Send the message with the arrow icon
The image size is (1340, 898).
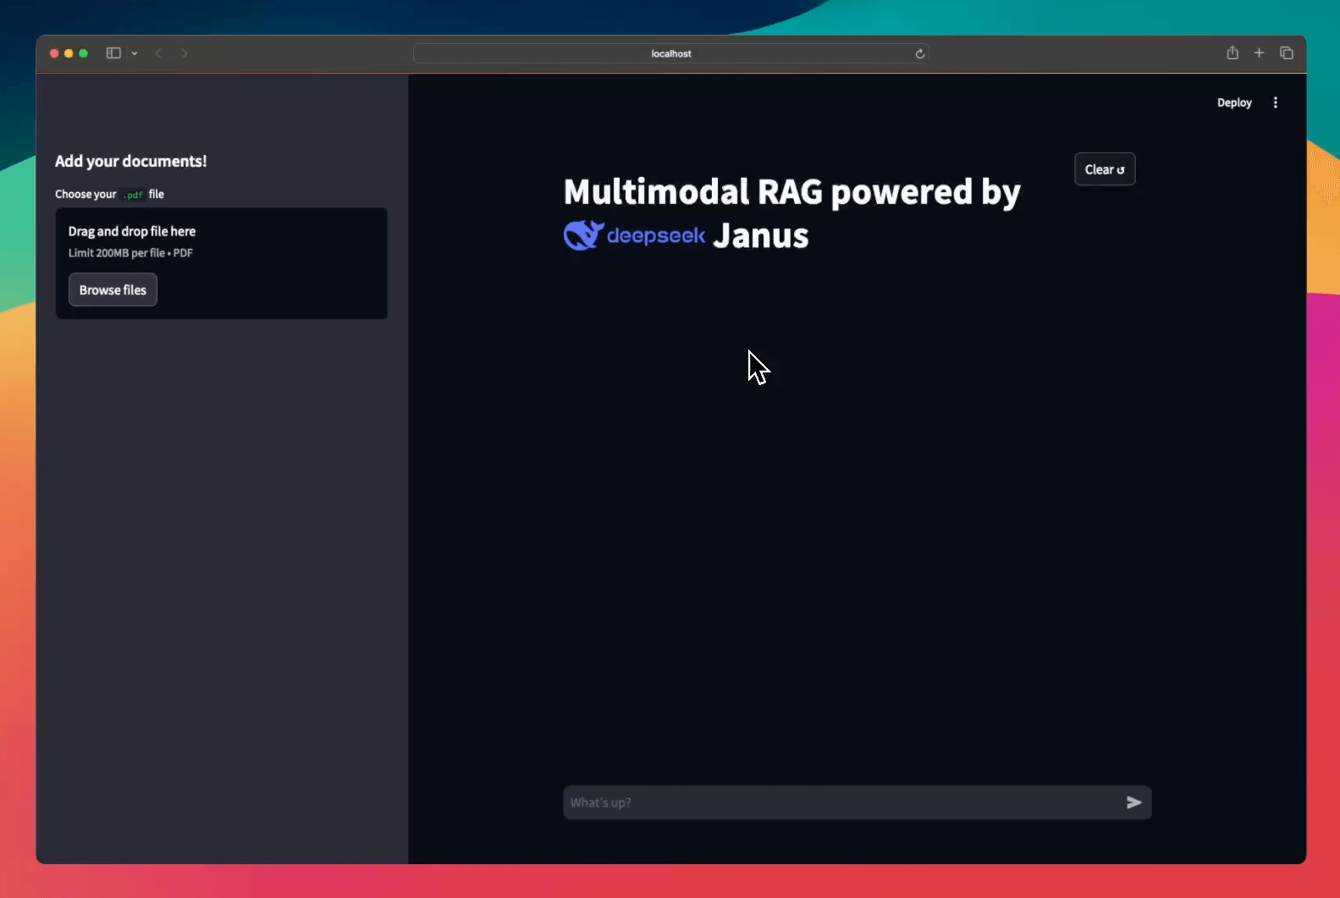tap(1134, 802)
